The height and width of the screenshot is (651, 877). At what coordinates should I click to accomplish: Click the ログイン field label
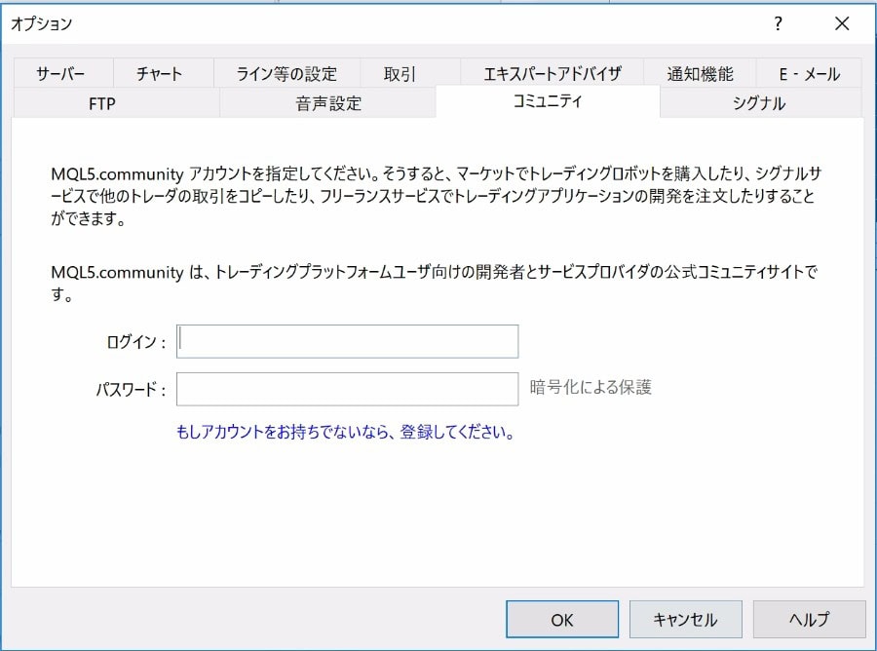[x=135, y=342]
